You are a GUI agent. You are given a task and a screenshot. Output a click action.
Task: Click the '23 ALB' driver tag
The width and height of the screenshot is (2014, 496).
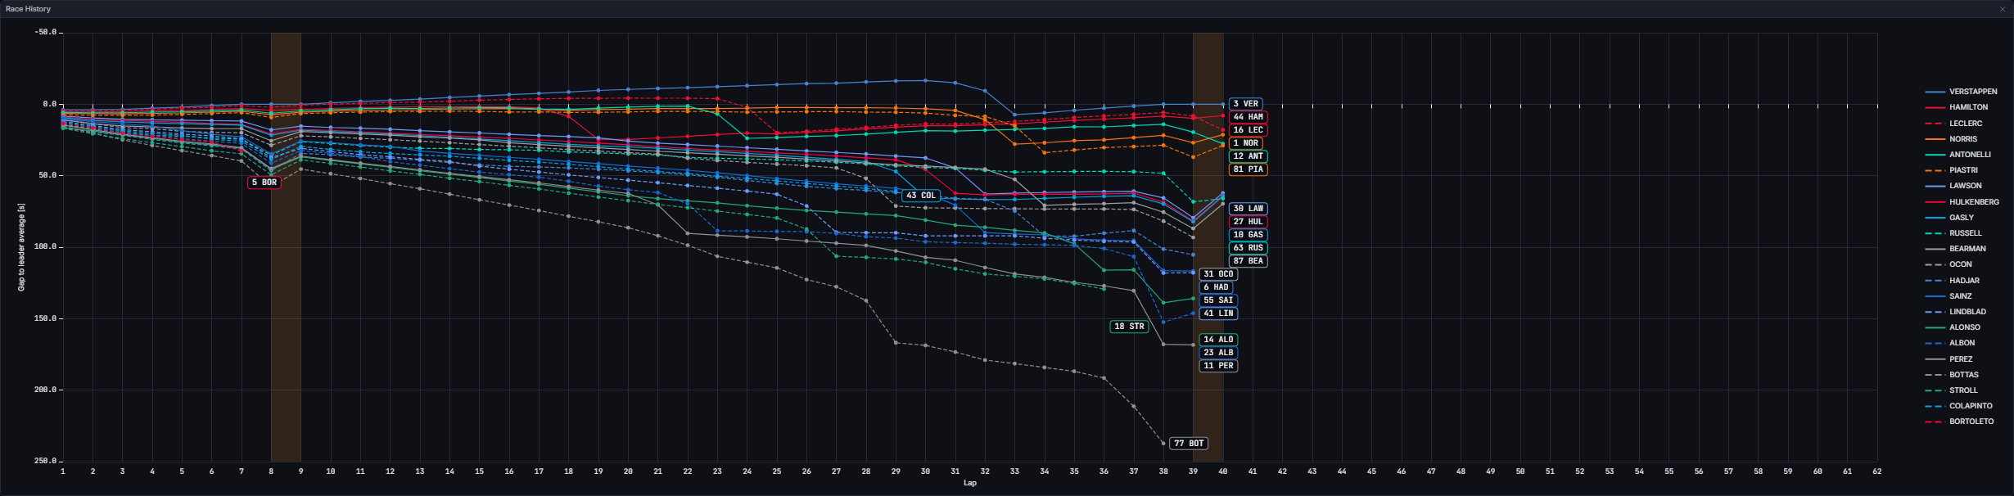pyautogui.click(x=1218, y=353)
